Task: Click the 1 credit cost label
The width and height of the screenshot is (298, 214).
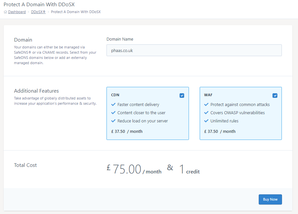Action: coord(189,169)
